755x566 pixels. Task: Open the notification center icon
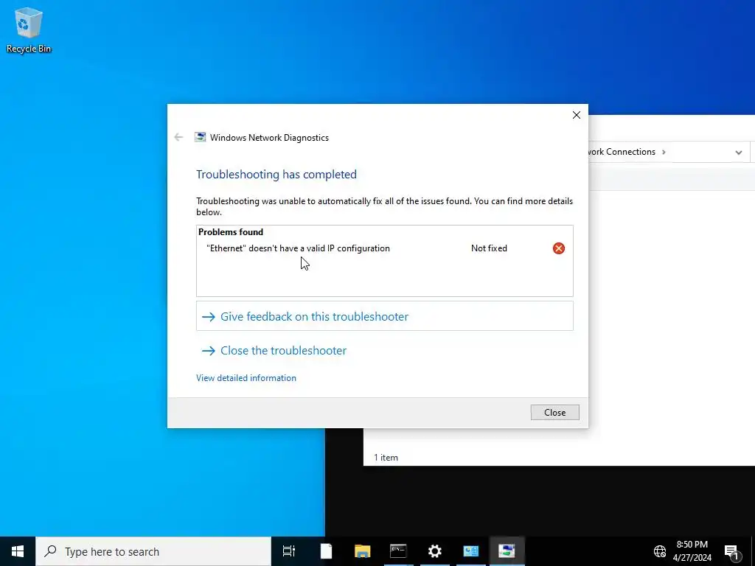point(731,551)
